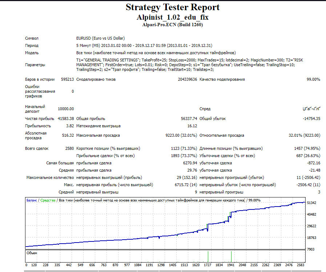Click the 'Параметры' row label
The image size is (326, 272).
pos(35,65)
